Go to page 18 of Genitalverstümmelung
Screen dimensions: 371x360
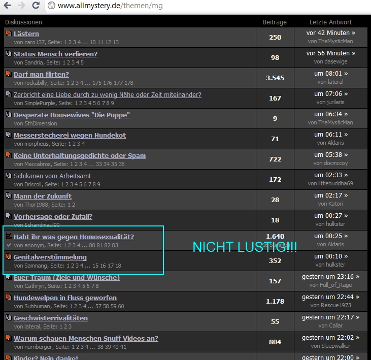click(x=118, y=266)
